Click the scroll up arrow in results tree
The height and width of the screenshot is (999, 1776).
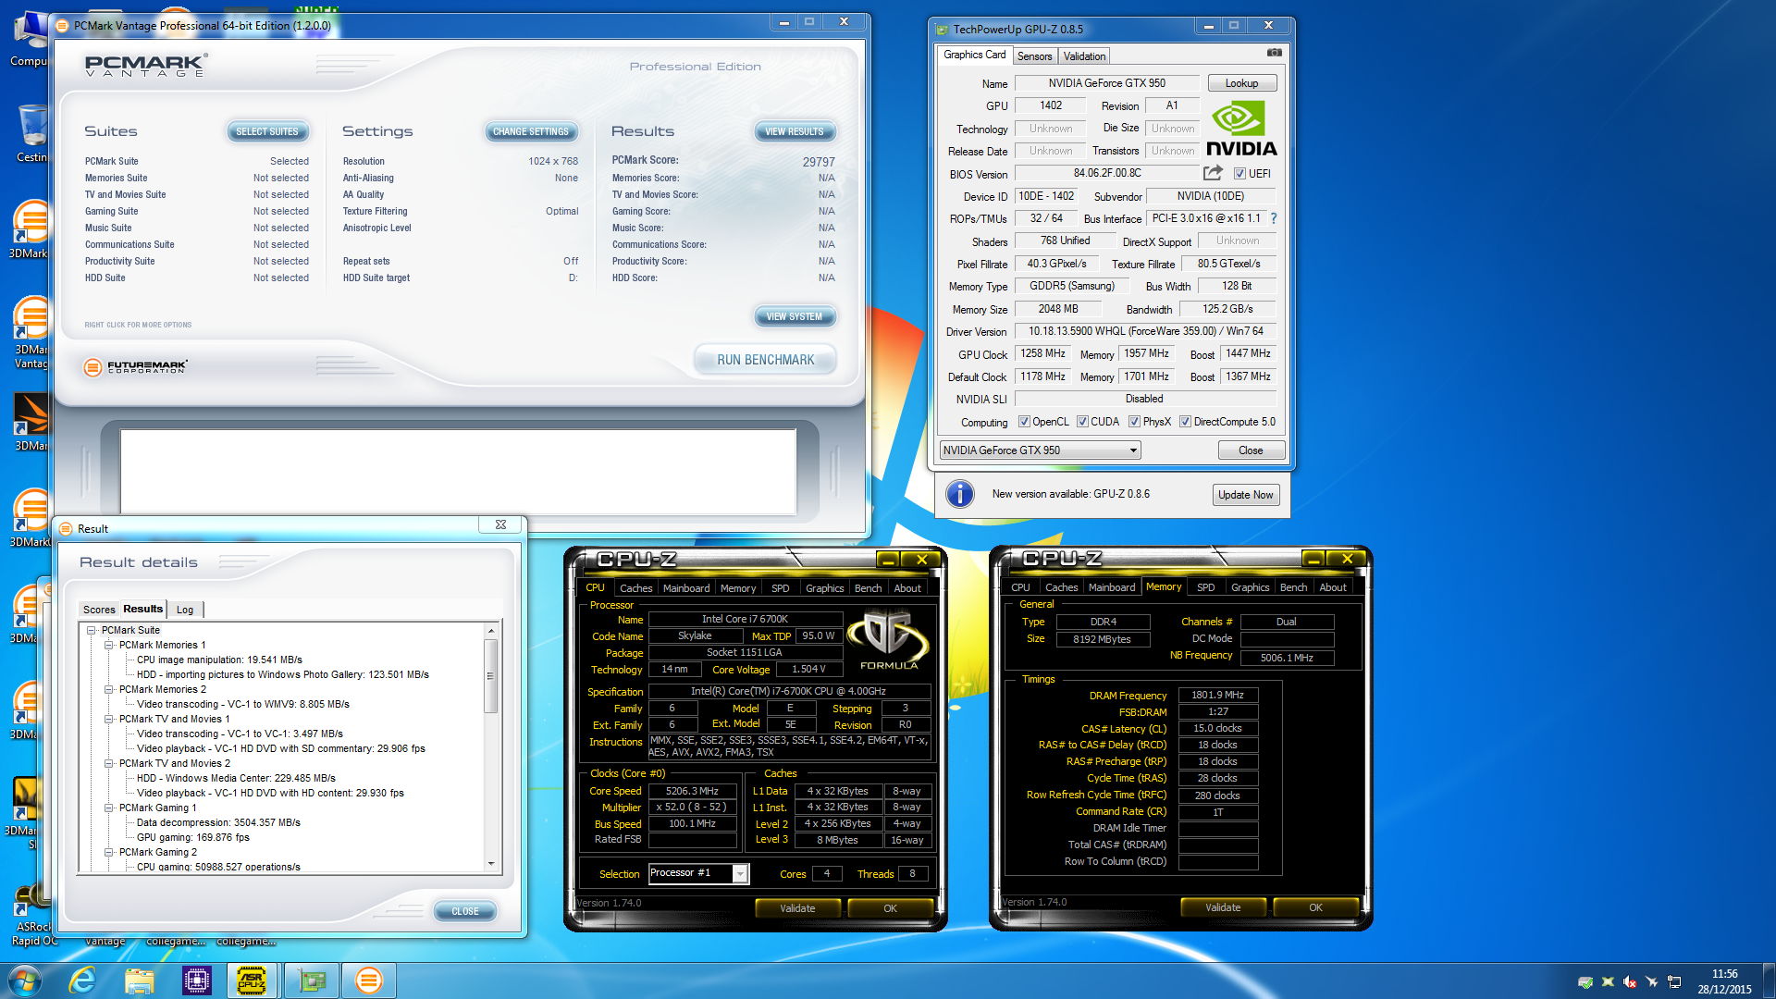[x=491, y=631]
